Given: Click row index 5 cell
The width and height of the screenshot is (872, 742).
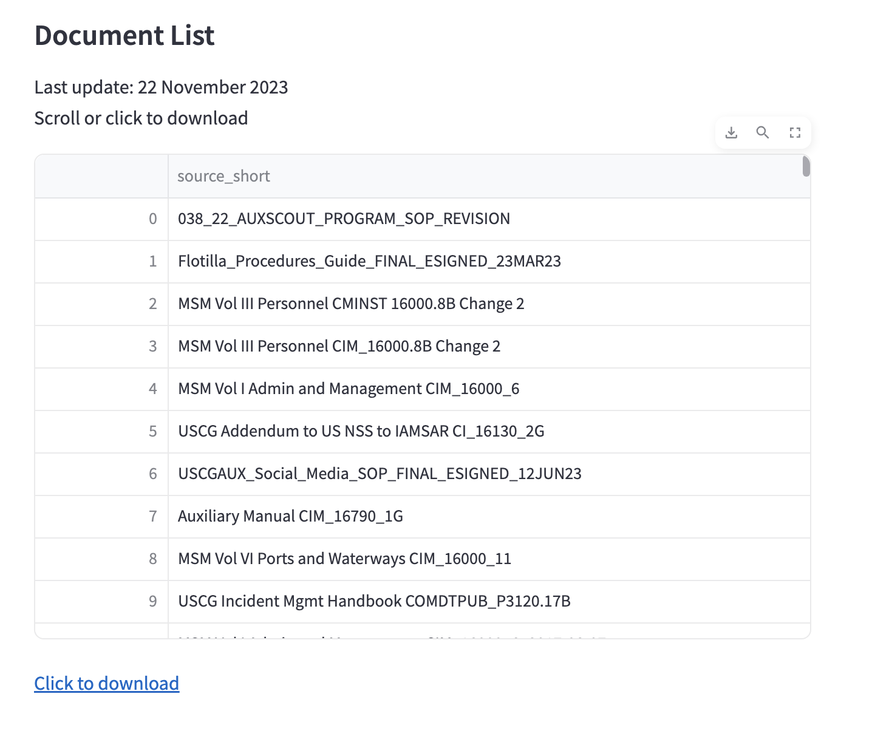Looking at the screenshot, I should pyautogui.click(x=101, y=432).
